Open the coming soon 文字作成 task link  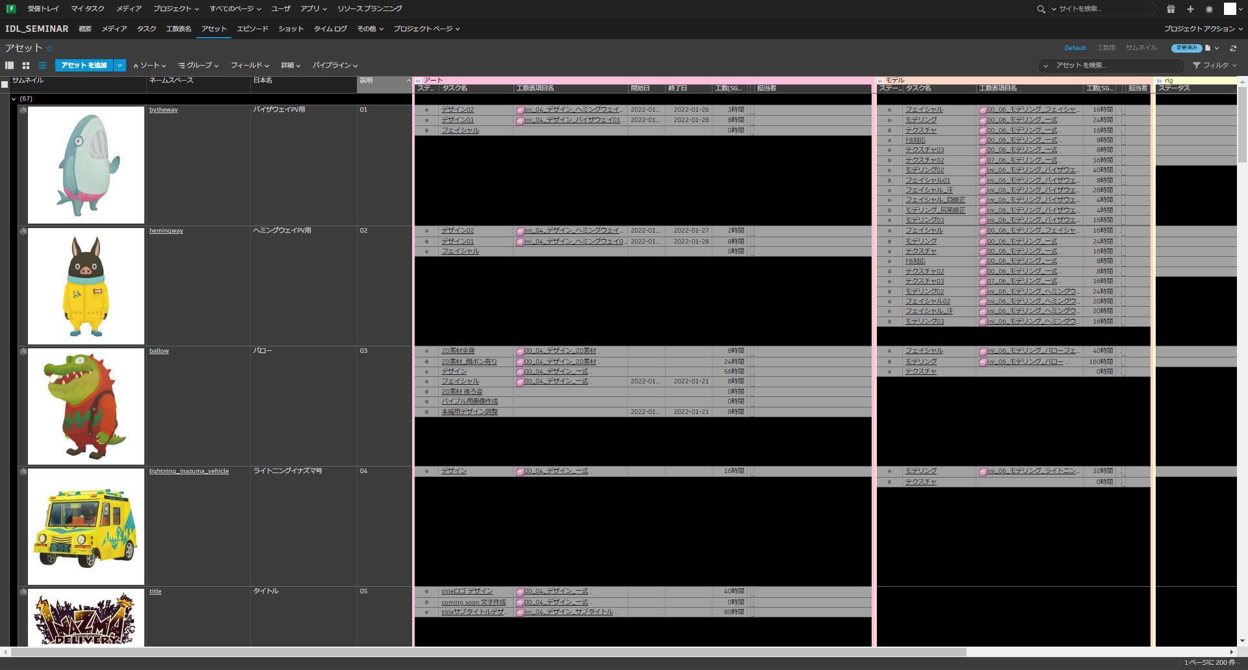click(473, 602)
